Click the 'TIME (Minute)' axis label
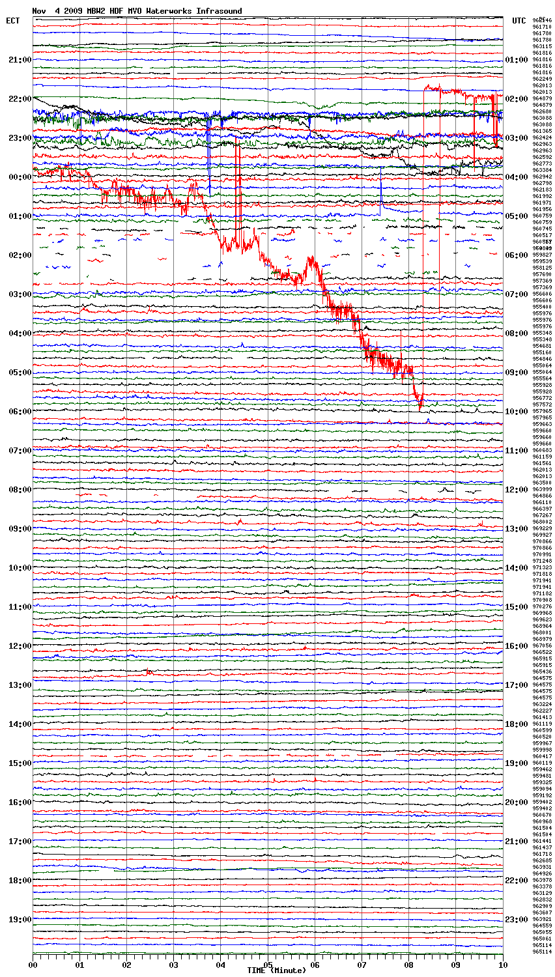Screen dimensions: 555x977 pos(276,970)
